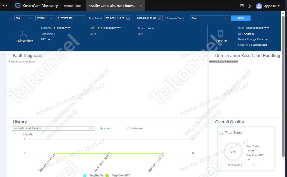Screen dimensions: 287x177
Task: Click the Query button
Action: click(241, 18)
